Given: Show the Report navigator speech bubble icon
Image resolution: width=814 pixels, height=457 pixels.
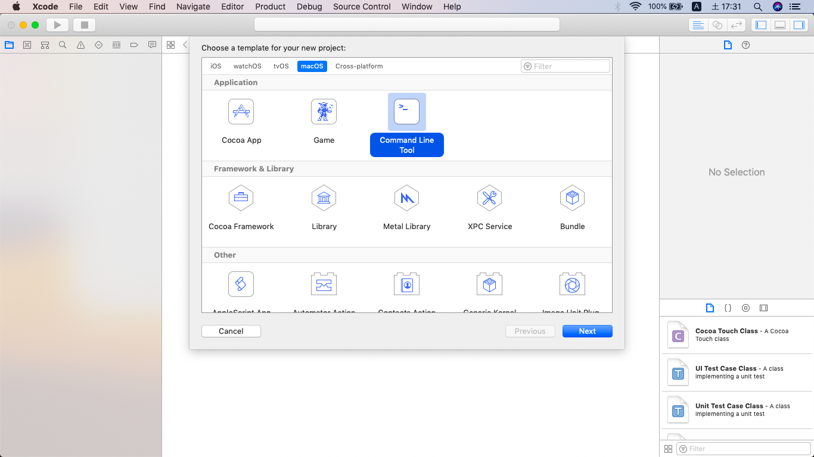Looking at the screenshot, I should pos(152,45).
